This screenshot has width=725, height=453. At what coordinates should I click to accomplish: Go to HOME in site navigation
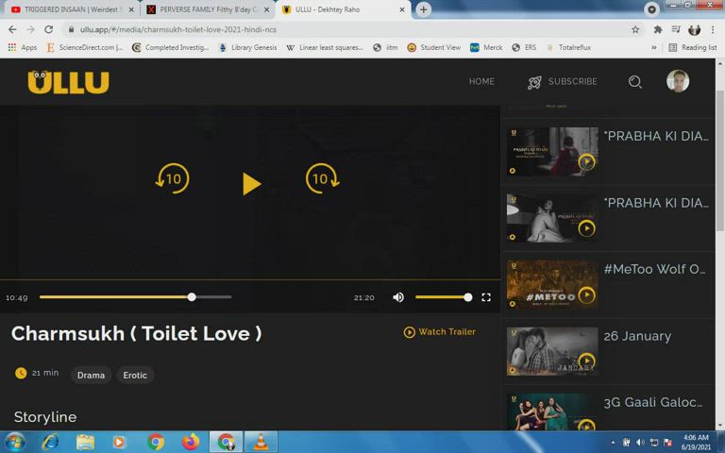tap(481, 81)
